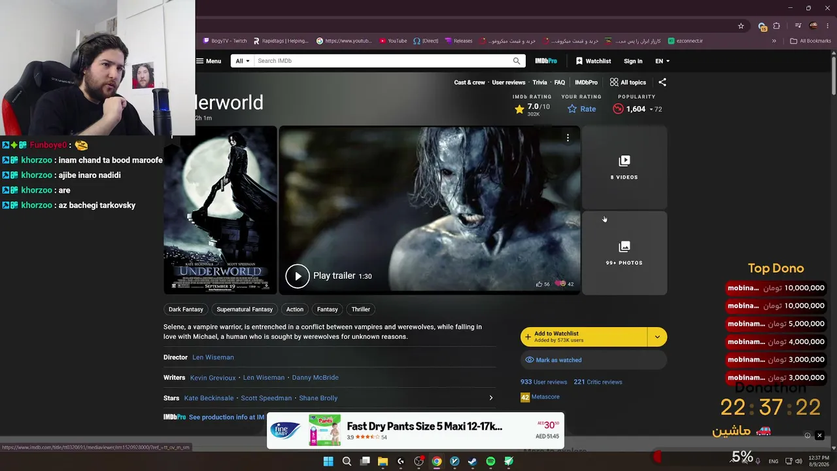Open User reviews in the top nav
The image size is (837, 471).
tap(509, 82)
